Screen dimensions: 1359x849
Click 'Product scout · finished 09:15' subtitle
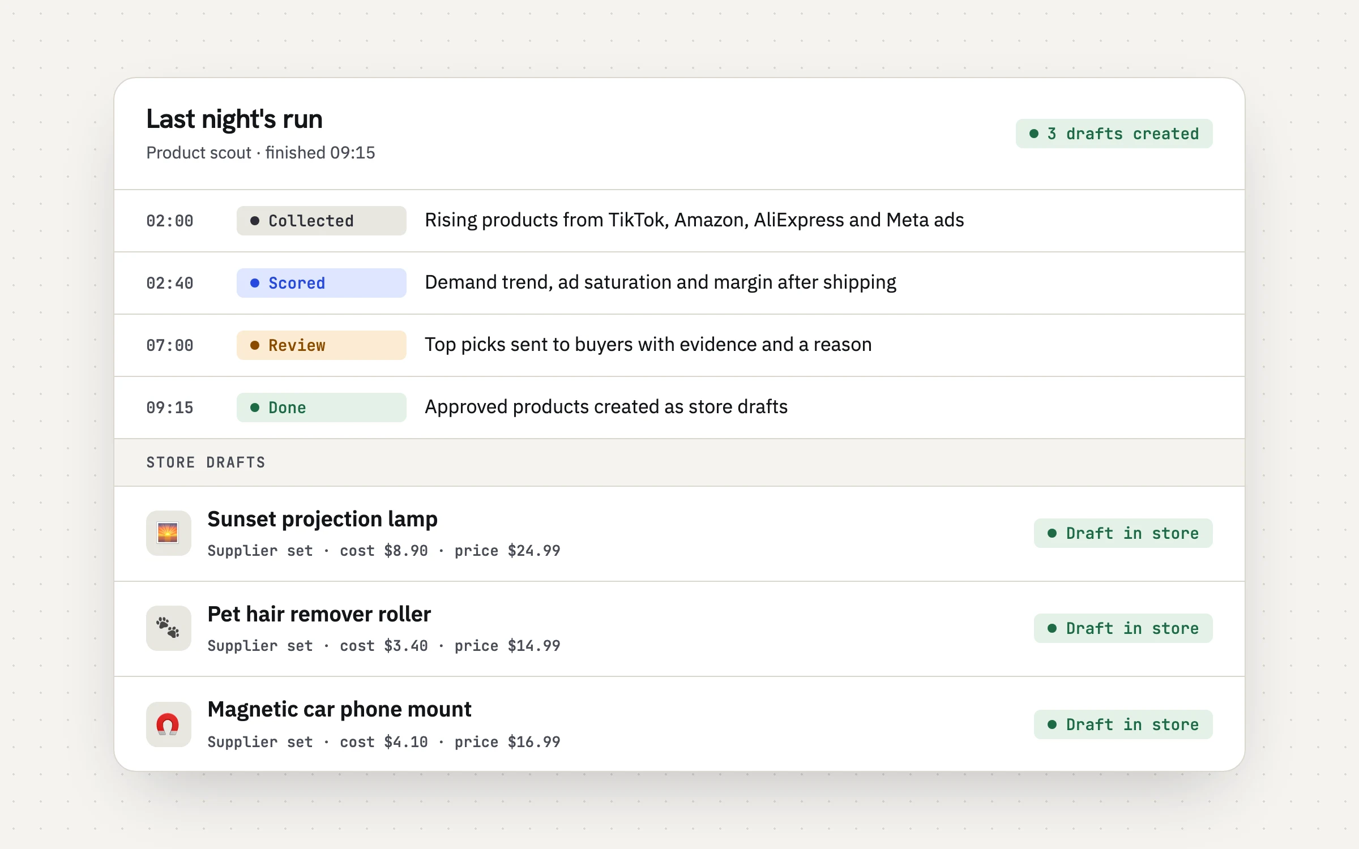pyautogui.click(x=260, y=153)
